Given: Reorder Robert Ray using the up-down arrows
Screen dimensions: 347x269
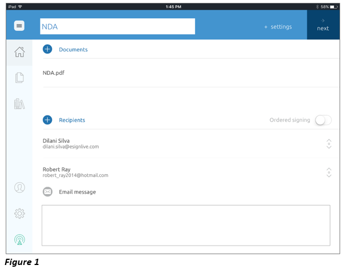Looking at the screenshot, I should (329, 172).
